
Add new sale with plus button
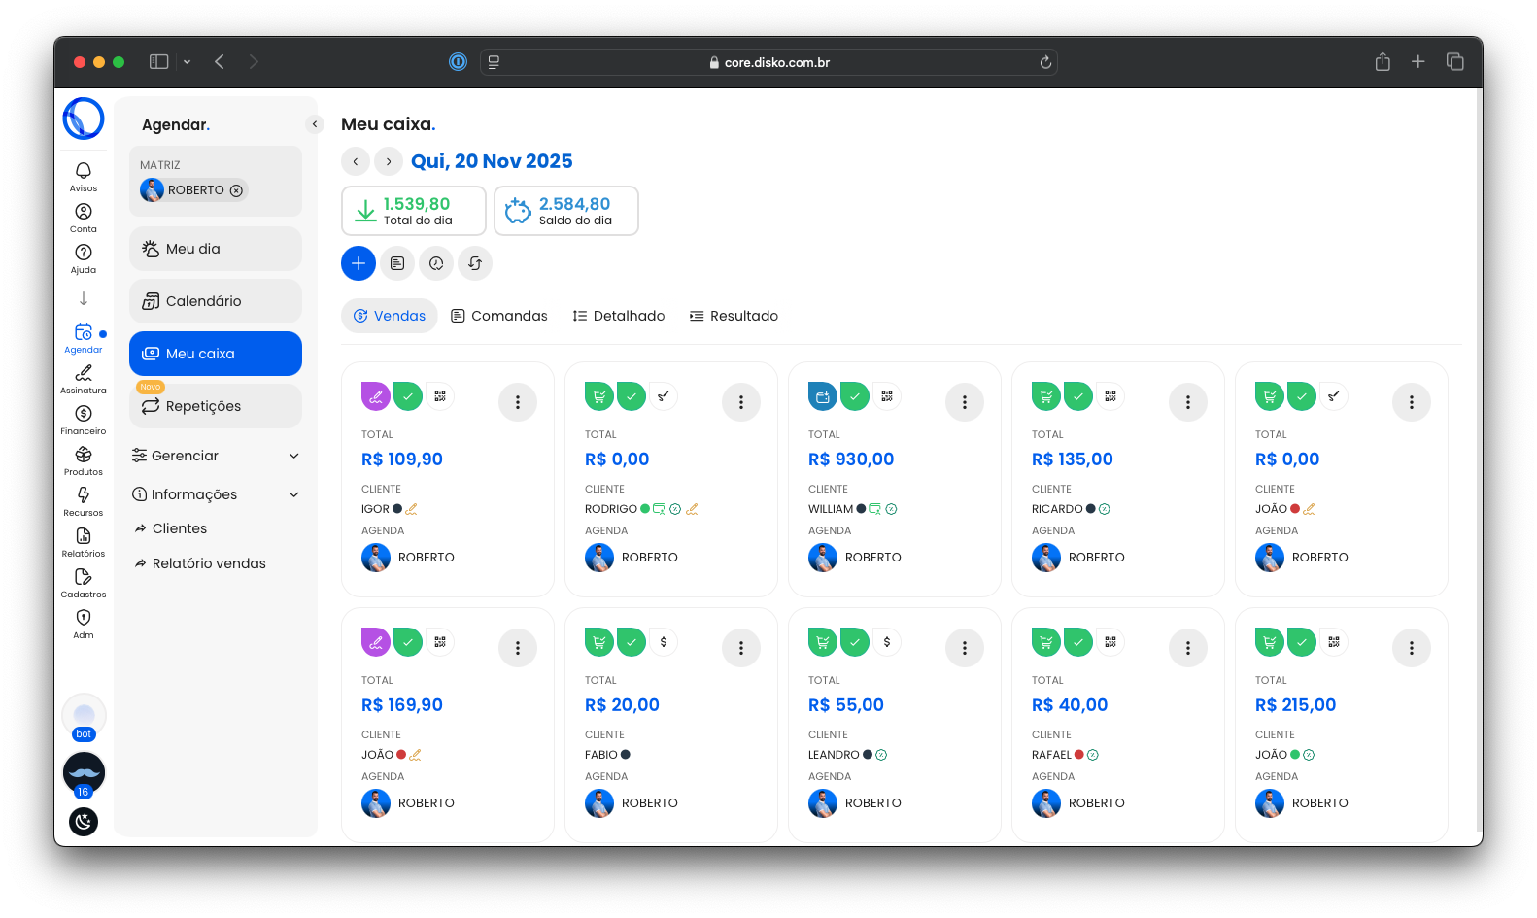click(x=359, y=263)
